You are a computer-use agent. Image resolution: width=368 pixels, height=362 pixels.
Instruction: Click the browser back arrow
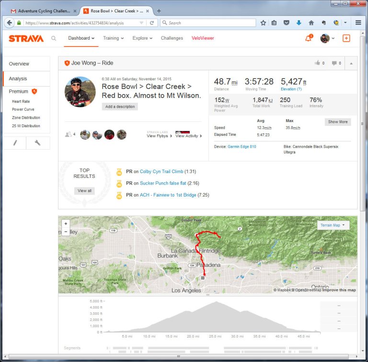10,22
